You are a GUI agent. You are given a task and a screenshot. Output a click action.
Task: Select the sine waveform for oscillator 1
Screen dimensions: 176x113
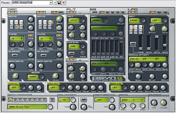pyautogui.click(x=12, y=22)
